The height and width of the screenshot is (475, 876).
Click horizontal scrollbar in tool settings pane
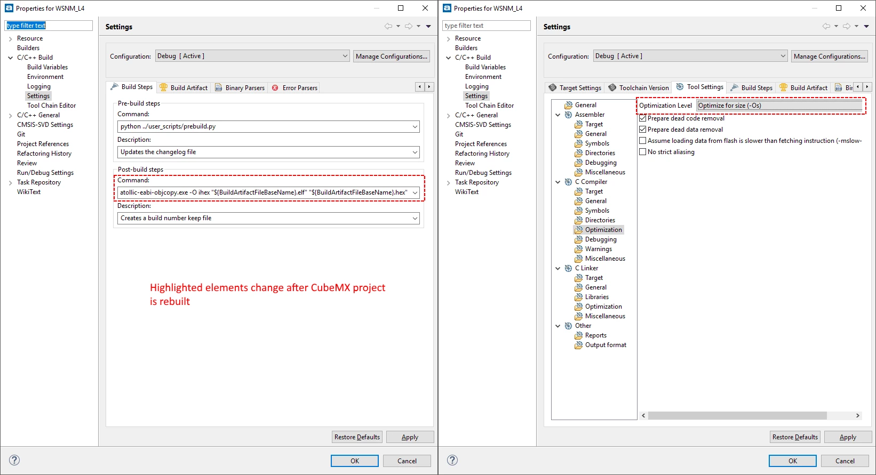tap(737, 415)
